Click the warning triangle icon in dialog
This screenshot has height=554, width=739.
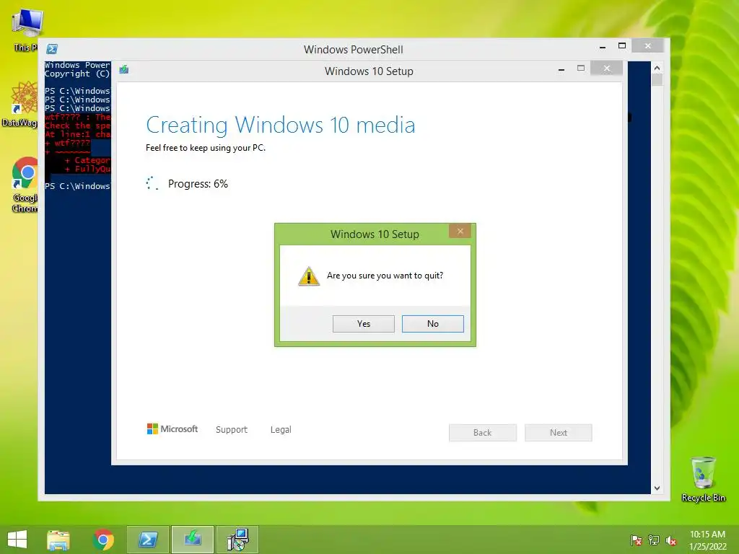pyautogui.click(x=309, y=276)
